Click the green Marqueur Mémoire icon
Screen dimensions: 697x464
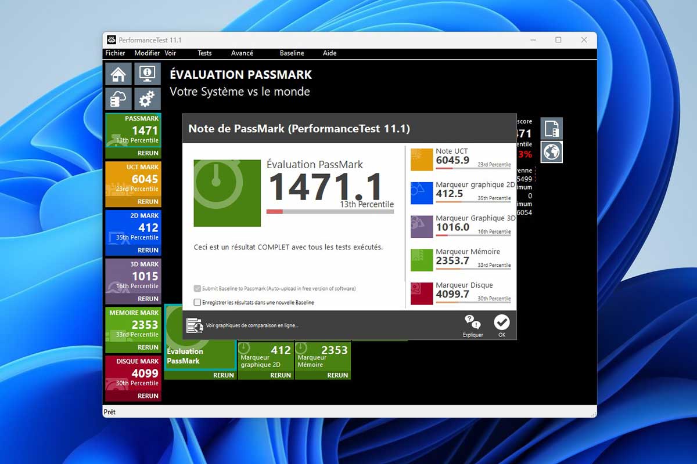[422, 260]
